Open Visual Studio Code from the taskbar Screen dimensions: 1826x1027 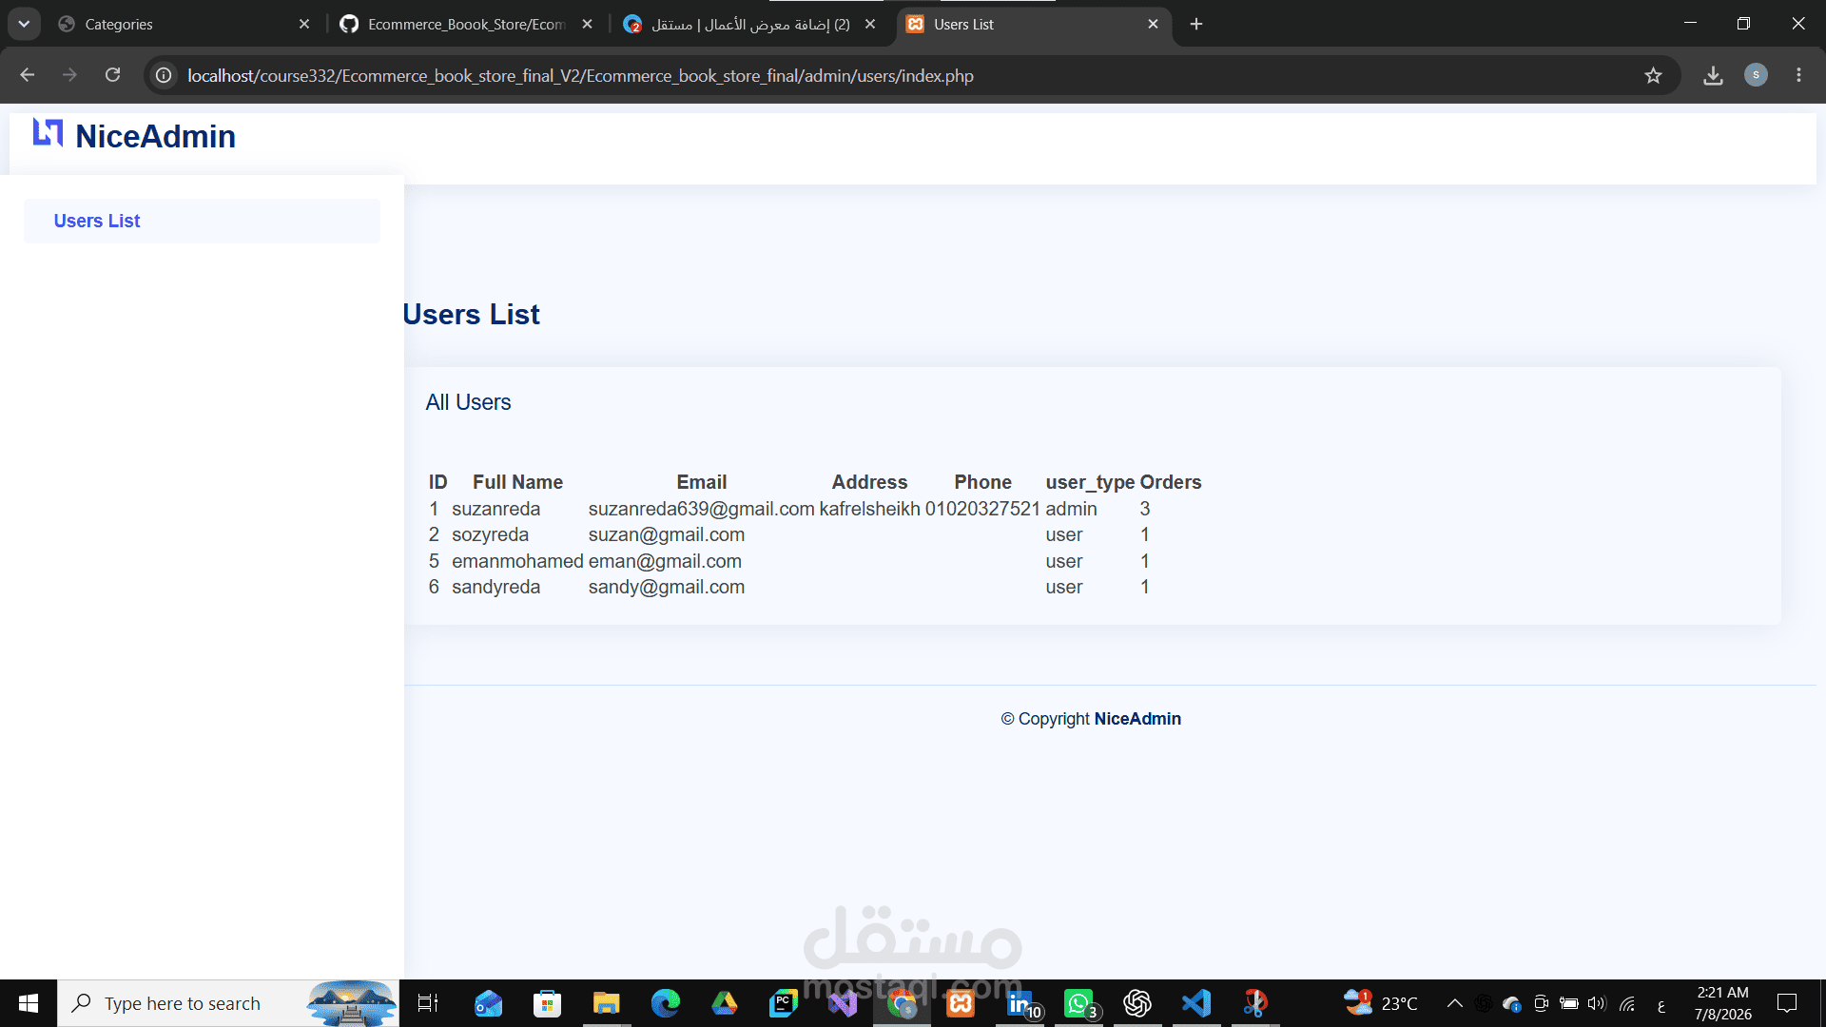point(1196,1003)
